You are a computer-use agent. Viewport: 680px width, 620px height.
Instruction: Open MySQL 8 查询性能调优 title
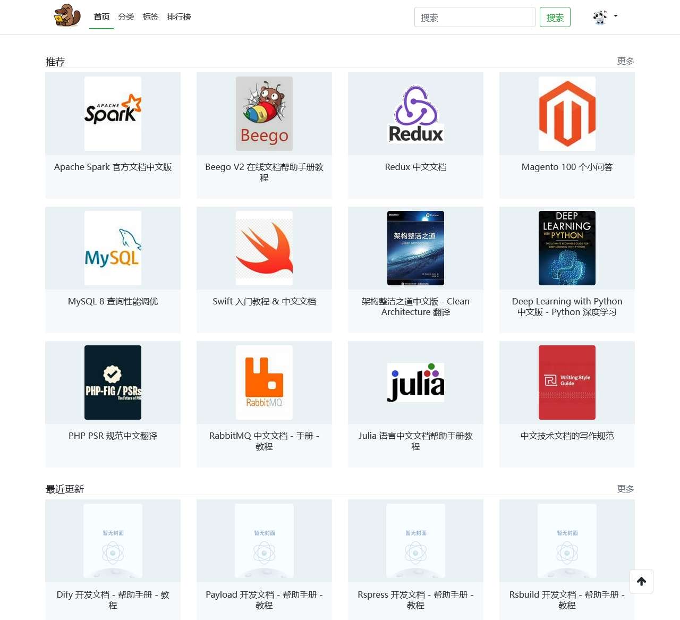pyautogui.click(x=113, y=301)
